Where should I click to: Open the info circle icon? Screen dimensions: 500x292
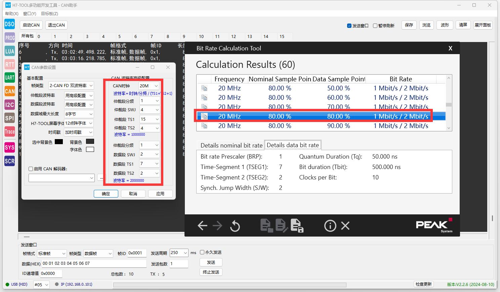(x=330, y=225)
